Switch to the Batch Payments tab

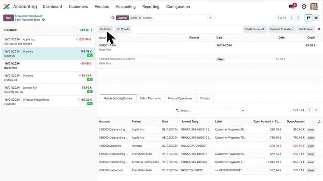point(150,98)
